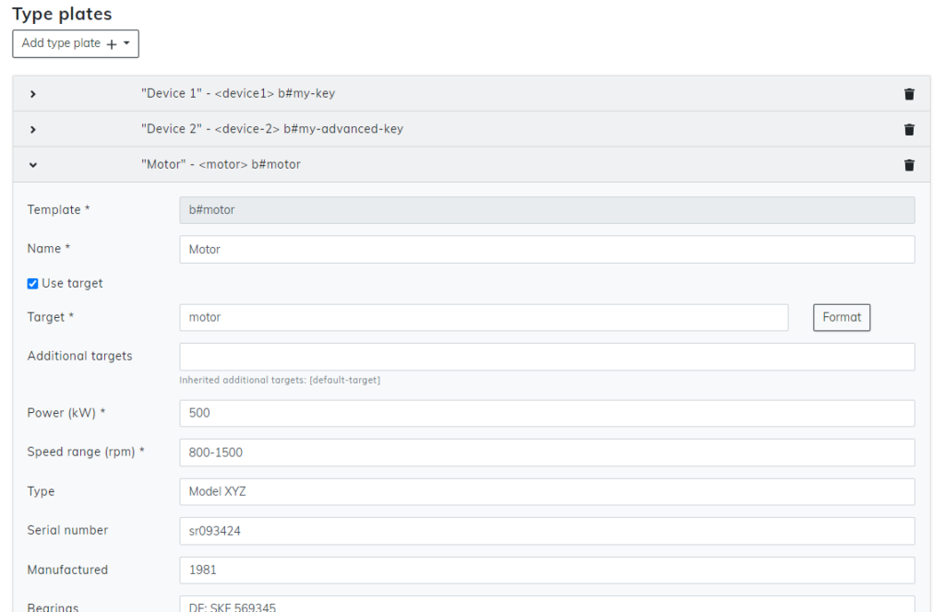
Task: Click the empty Additional targets field
Action: click(546, 357)
